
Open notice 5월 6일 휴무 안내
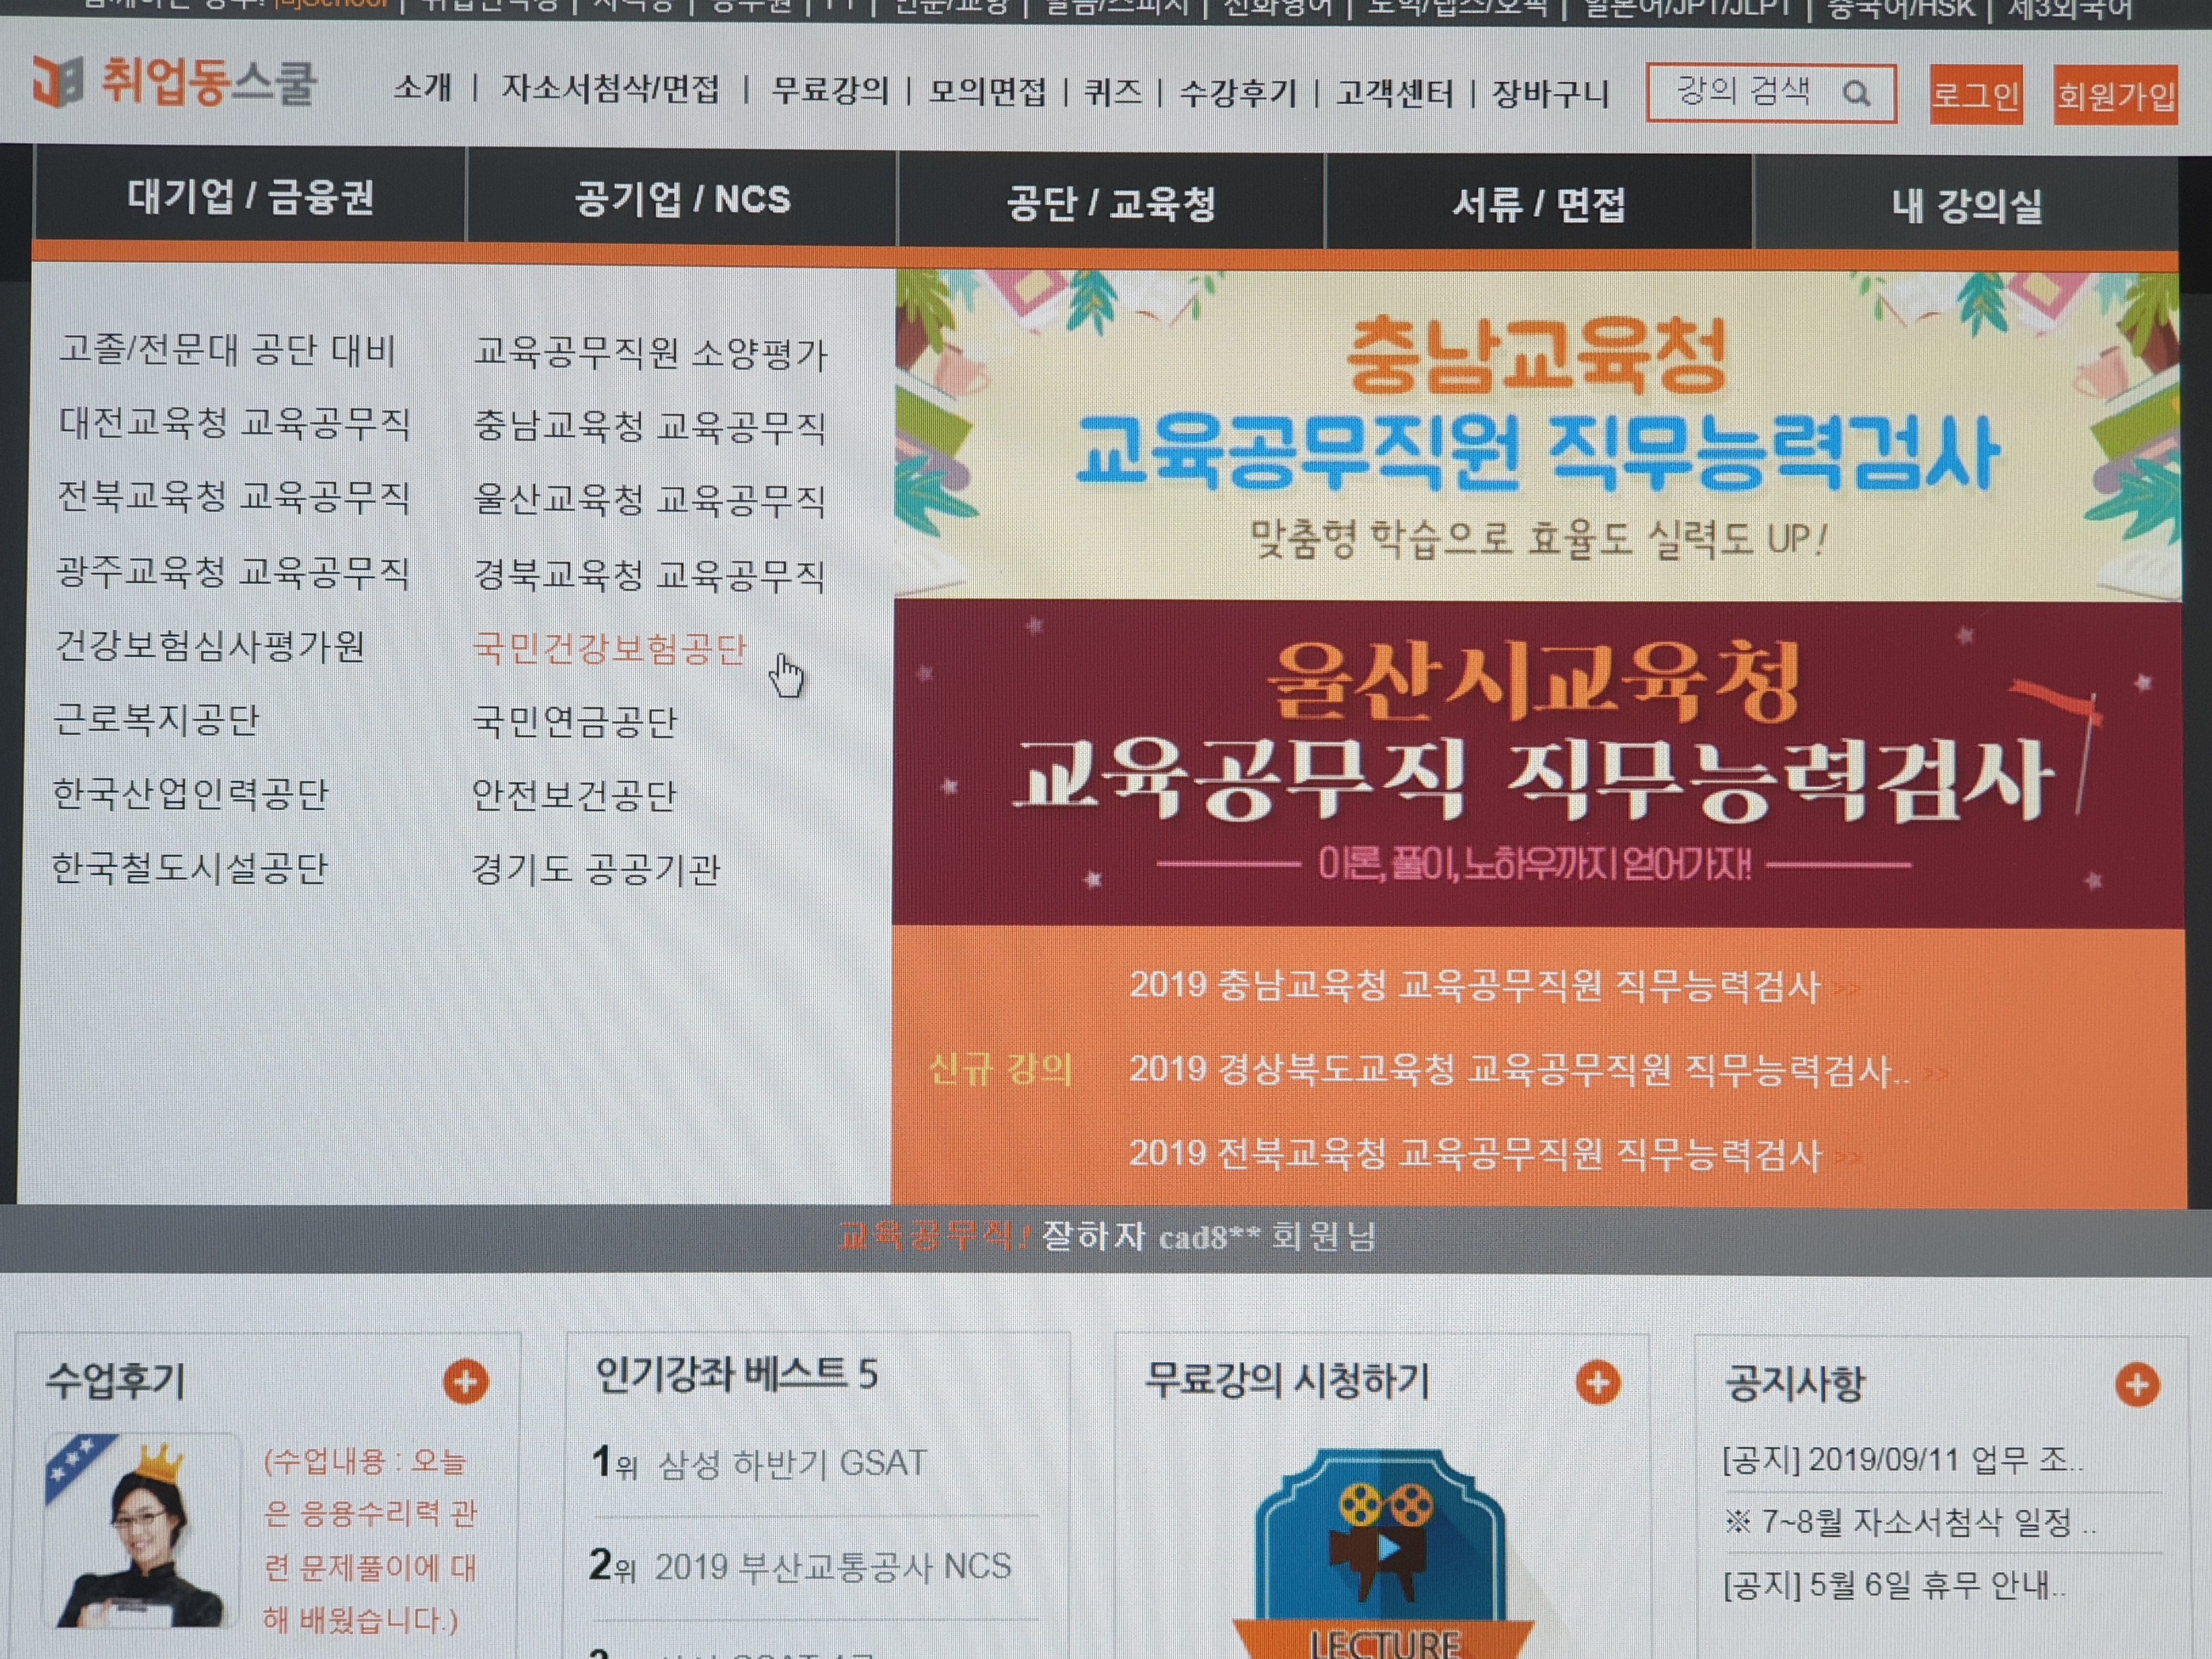click(x=1894, y=1585)
